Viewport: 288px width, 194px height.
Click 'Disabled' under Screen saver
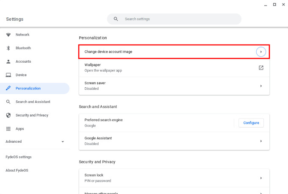pos(91,89)
